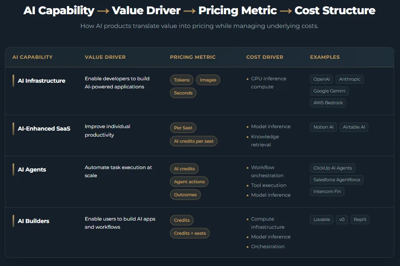Click 'Improve individual productivity' text

(x=108, y=131)
